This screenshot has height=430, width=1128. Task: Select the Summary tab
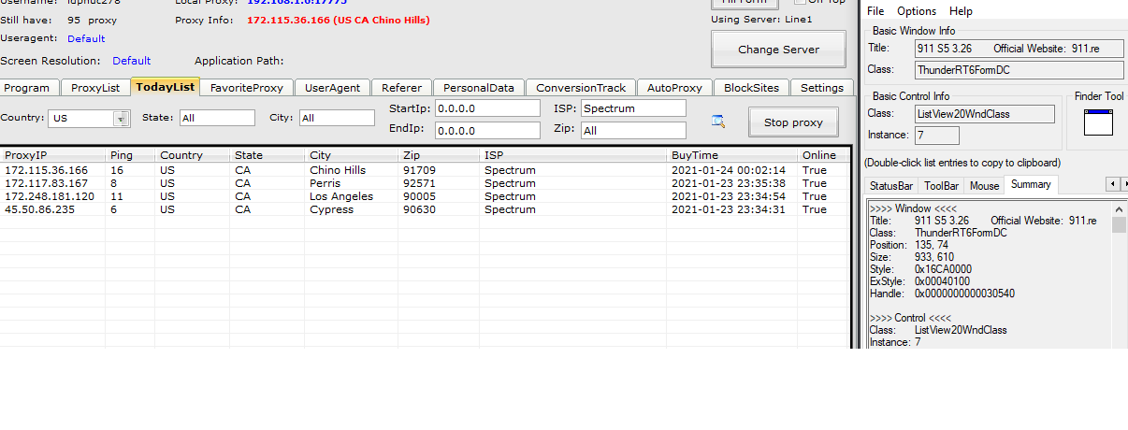click(1031, 184)
